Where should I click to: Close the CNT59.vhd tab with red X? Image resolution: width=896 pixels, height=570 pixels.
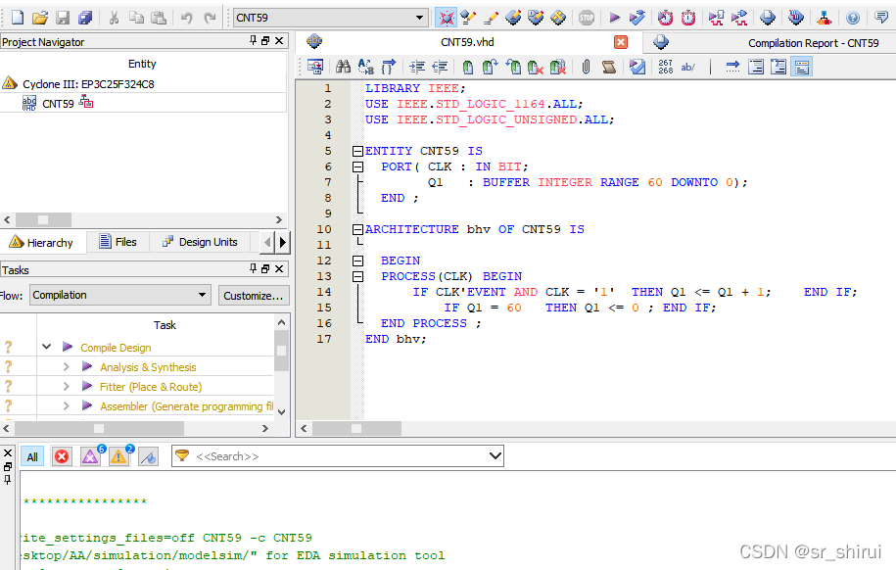(621, 42)
